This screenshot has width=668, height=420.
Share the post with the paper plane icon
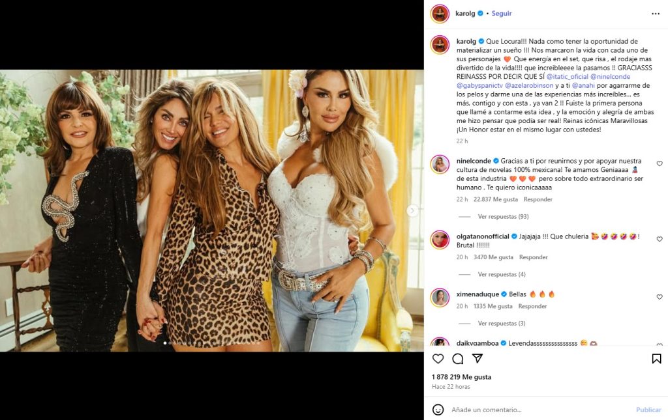[478, 359]
